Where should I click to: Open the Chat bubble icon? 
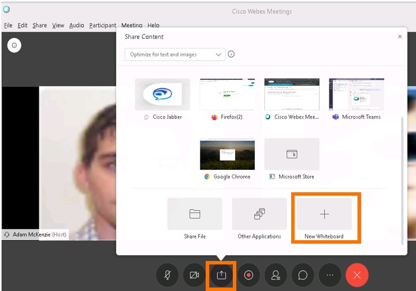(x=303, y=275)
